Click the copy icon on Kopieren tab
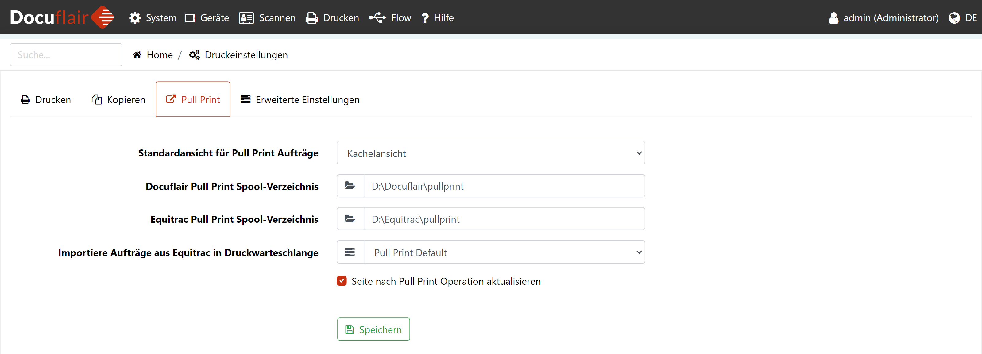The width and height of the screenshot is (982, 354). 96,99
